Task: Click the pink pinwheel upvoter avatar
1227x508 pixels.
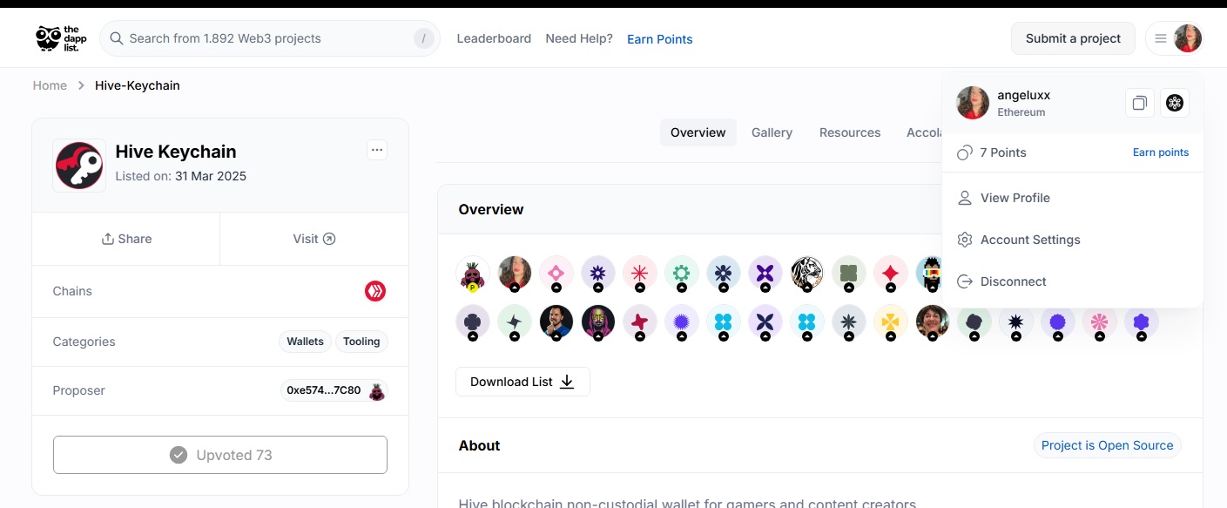Action: pos(1100,322)
